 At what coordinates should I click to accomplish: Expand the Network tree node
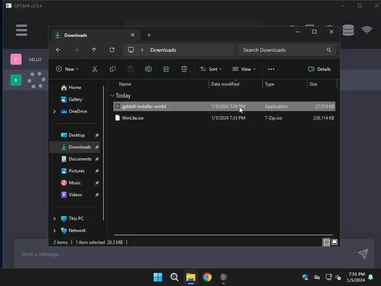pos(54,231)
